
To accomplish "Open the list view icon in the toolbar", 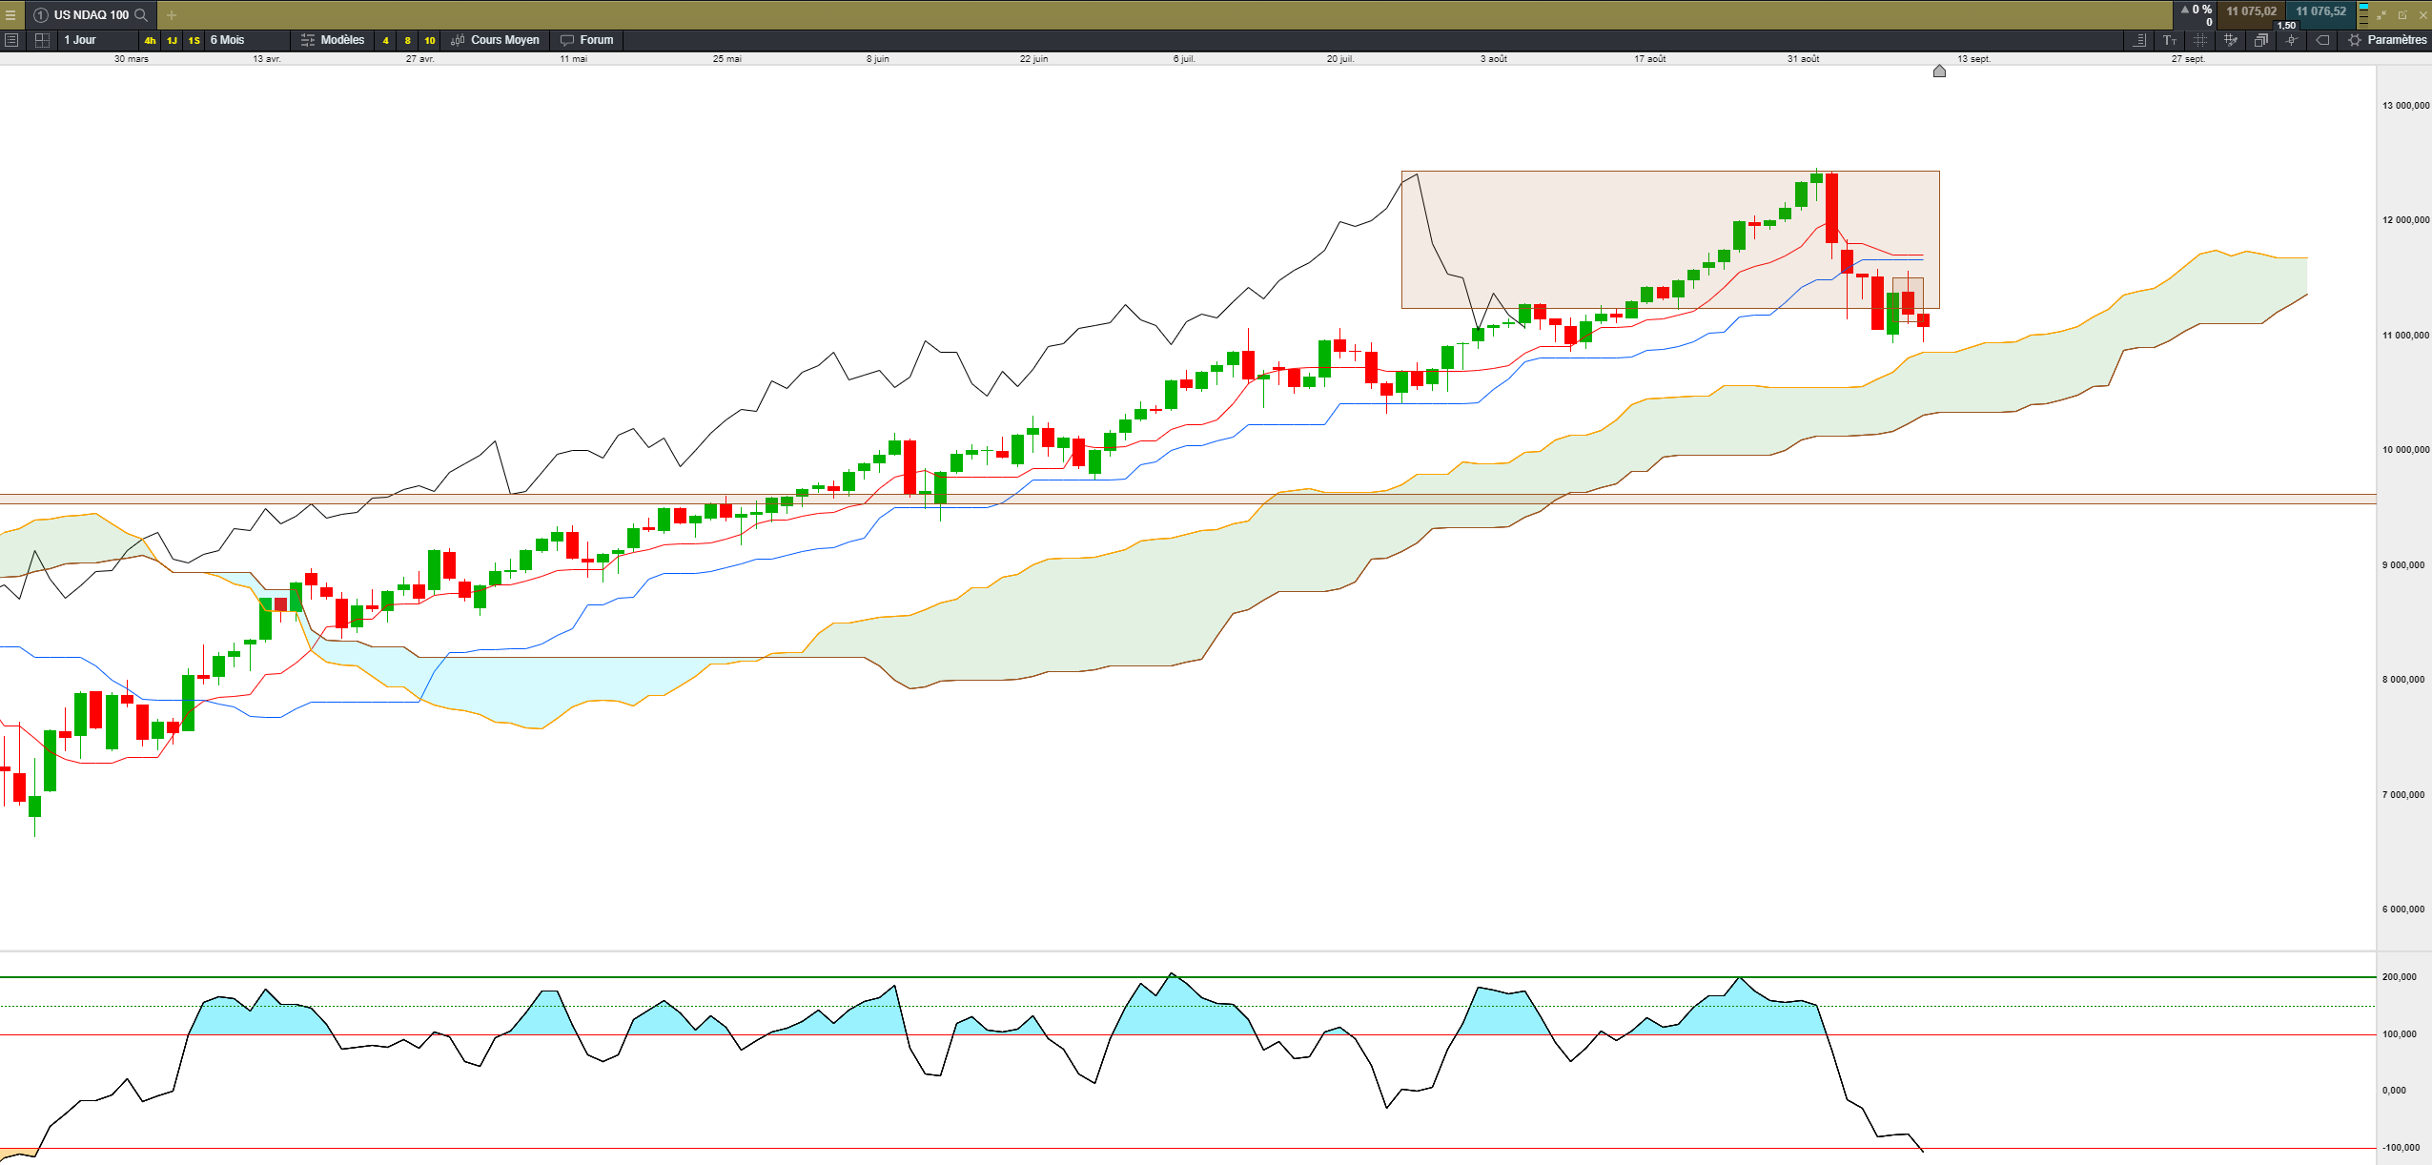I will pyautogui.click(x=11, y=40).
